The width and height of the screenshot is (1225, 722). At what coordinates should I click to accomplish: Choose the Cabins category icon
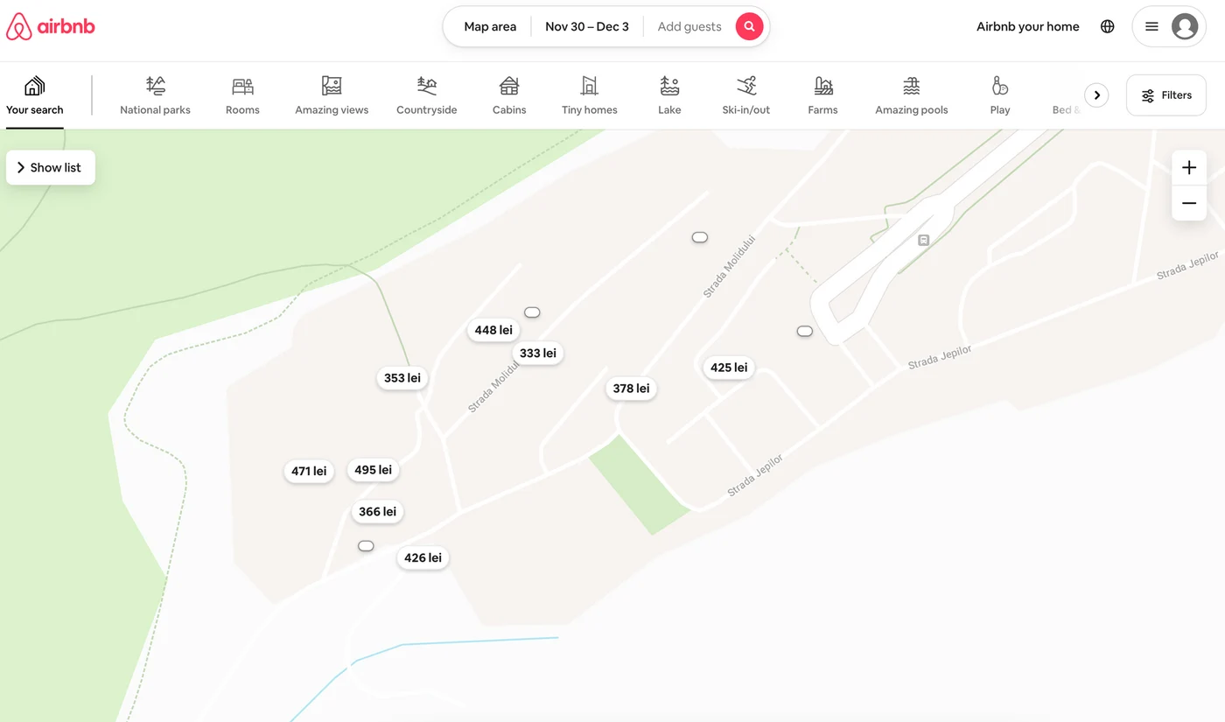pos(509,86)
